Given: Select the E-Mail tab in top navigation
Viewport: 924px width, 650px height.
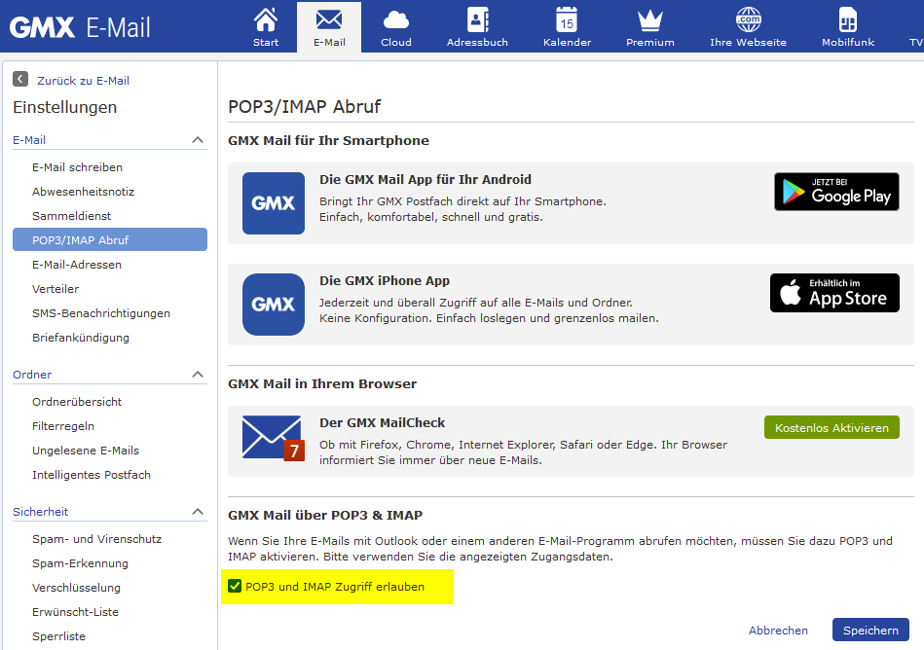Looking at the screenshot, I should coord(329,27).
